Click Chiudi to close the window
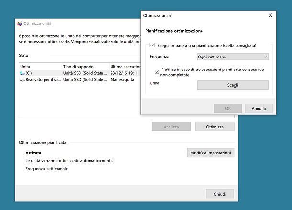Image resolution: width=292 pixels, height=210 pixels. (x=220, y=194)
